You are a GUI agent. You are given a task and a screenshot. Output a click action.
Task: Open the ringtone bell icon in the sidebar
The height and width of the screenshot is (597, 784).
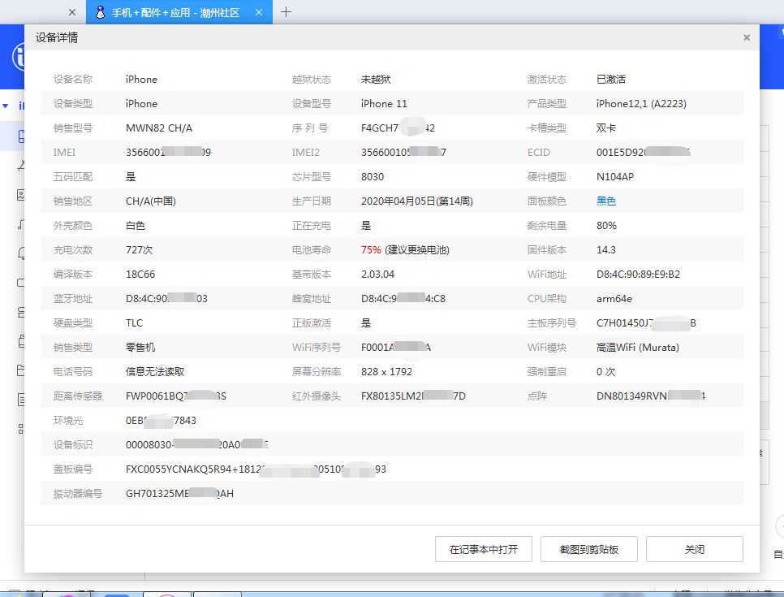21,253
